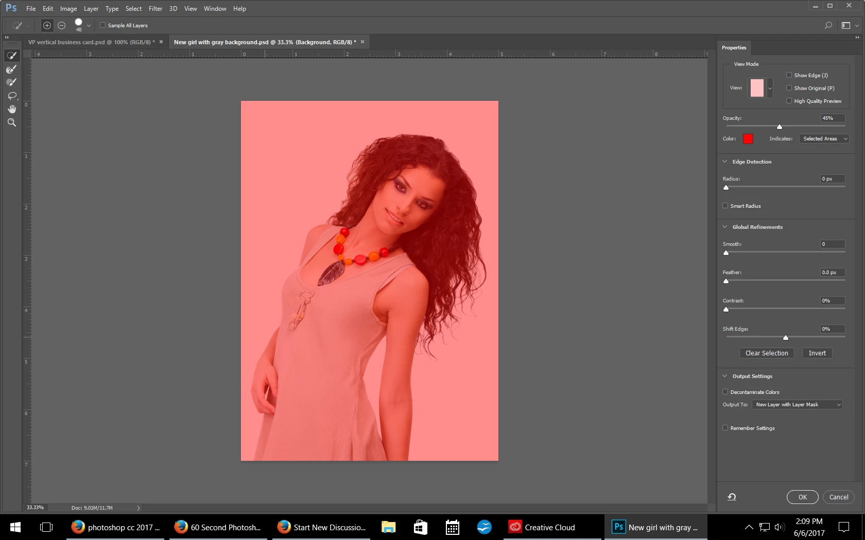Click the Clear Selection button
The image size is (865, 540).
tap(767, 353)
